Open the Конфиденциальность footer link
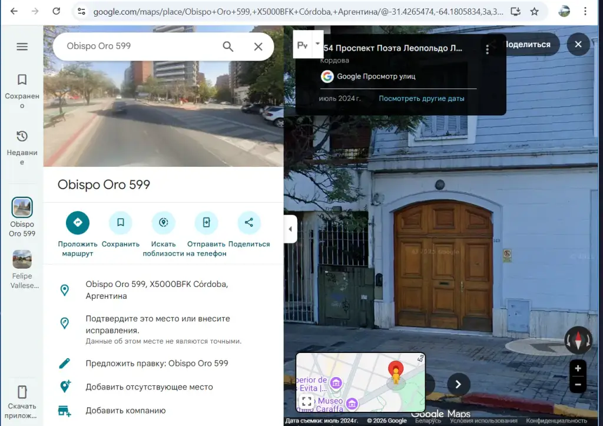The height and width of the screenshot is (426, 603). [x=556, y=421]
